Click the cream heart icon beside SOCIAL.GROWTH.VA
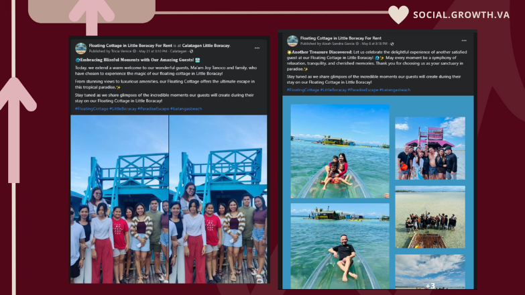Viewport: 525px width, 295px height. (398, 15)
